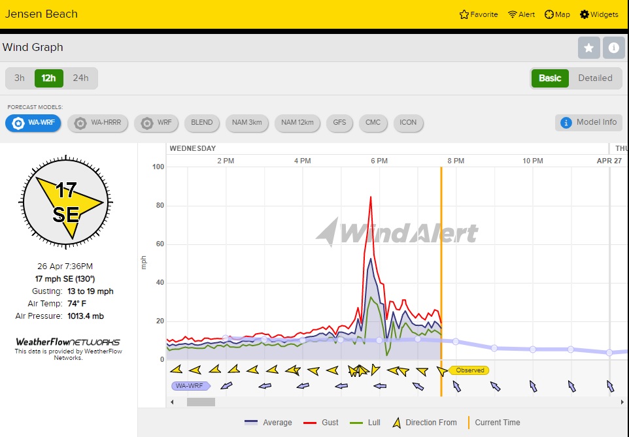The width and height of the screenshot is (629, 437).
Task: Open the Map globe icon
Action: [549, 14]
